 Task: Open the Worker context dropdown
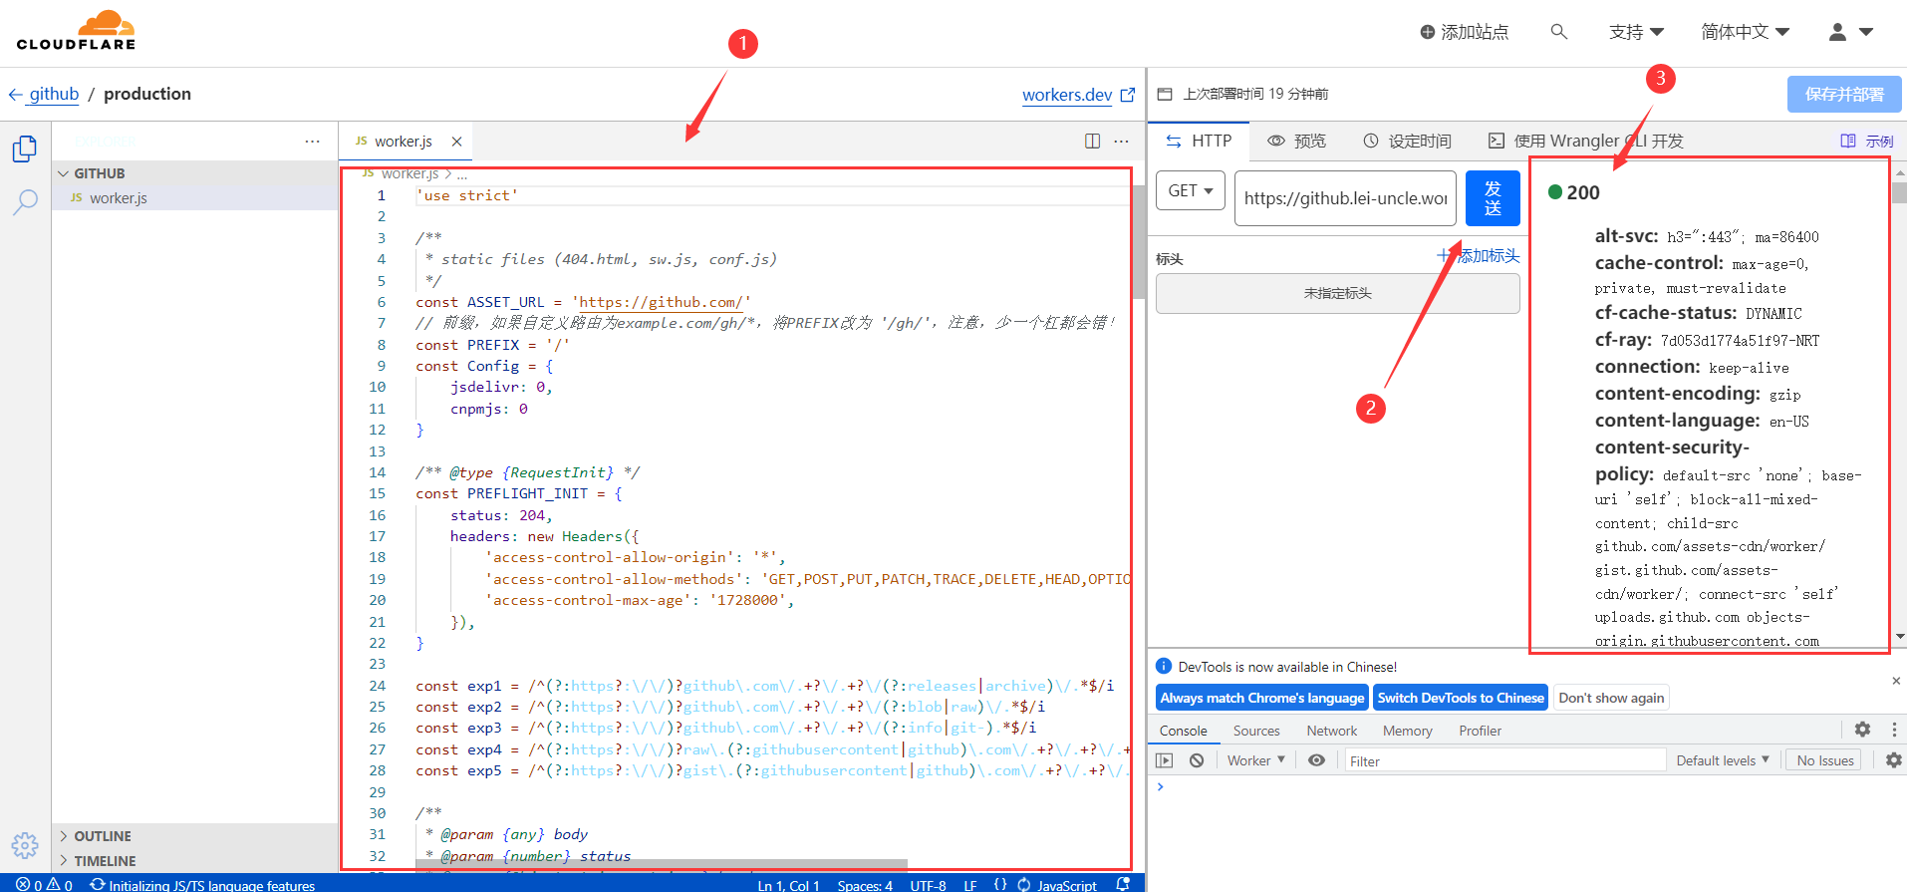click(1256, 760)
